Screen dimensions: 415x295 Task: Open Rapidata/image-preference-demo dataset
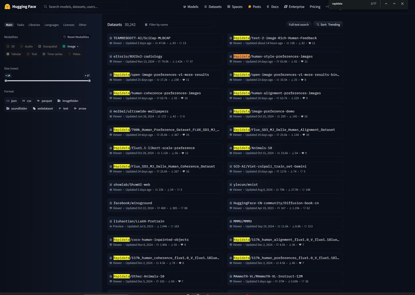click(x=285, y=114)
